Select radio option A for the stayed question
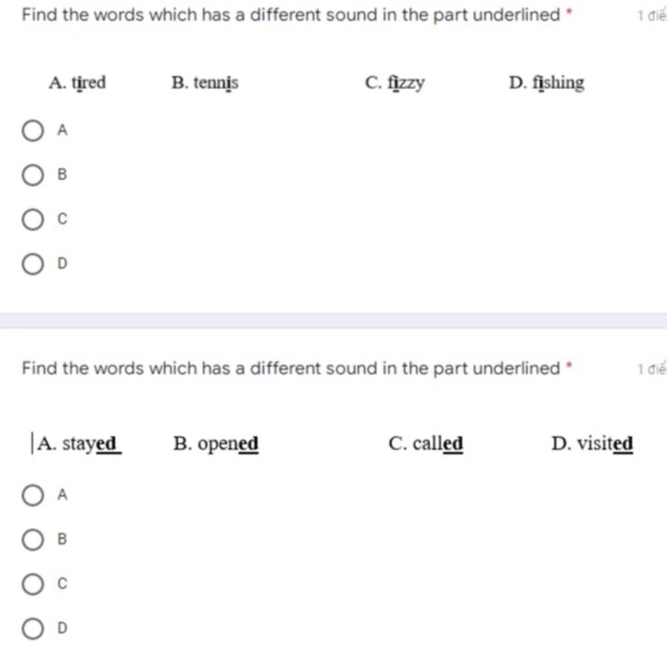Image resolution: width=667 pixels, height=666 pixels. pos(33,495)
